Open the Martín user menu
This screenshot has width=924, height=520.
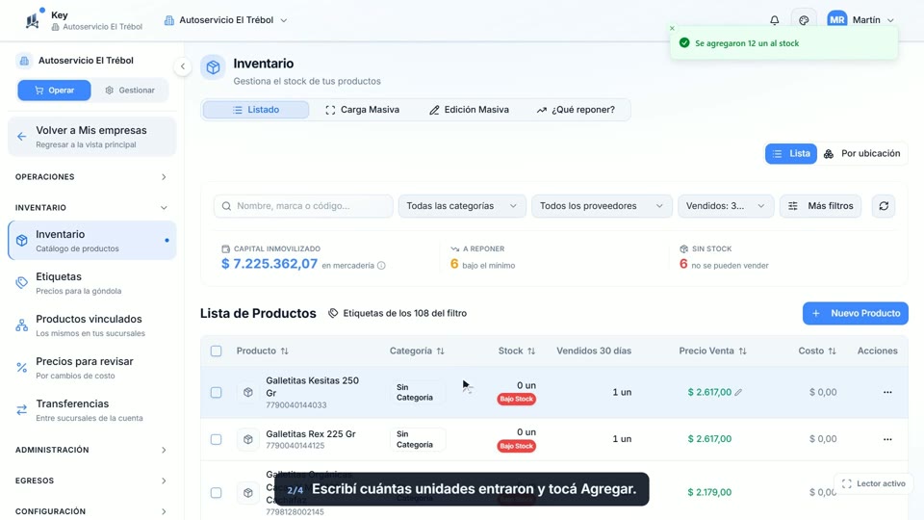pyautogui.click(x=860, y=20)
